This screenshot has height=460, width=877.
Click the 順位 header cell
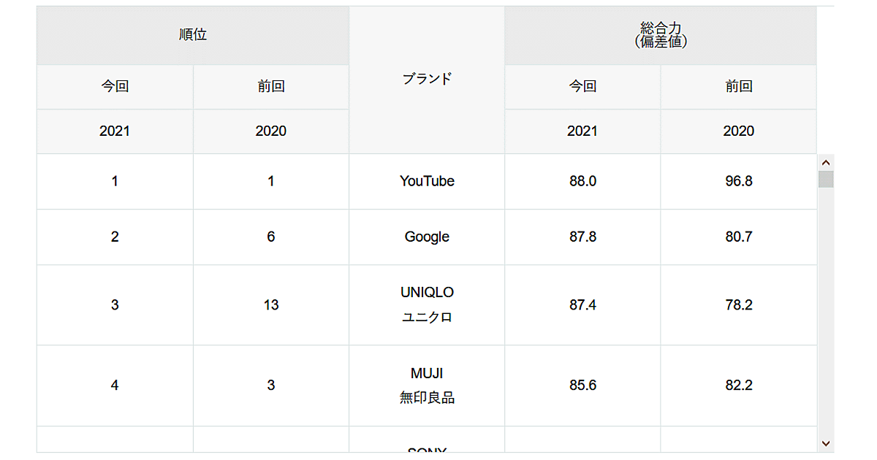pyautogui.click(x=193, y=35)
